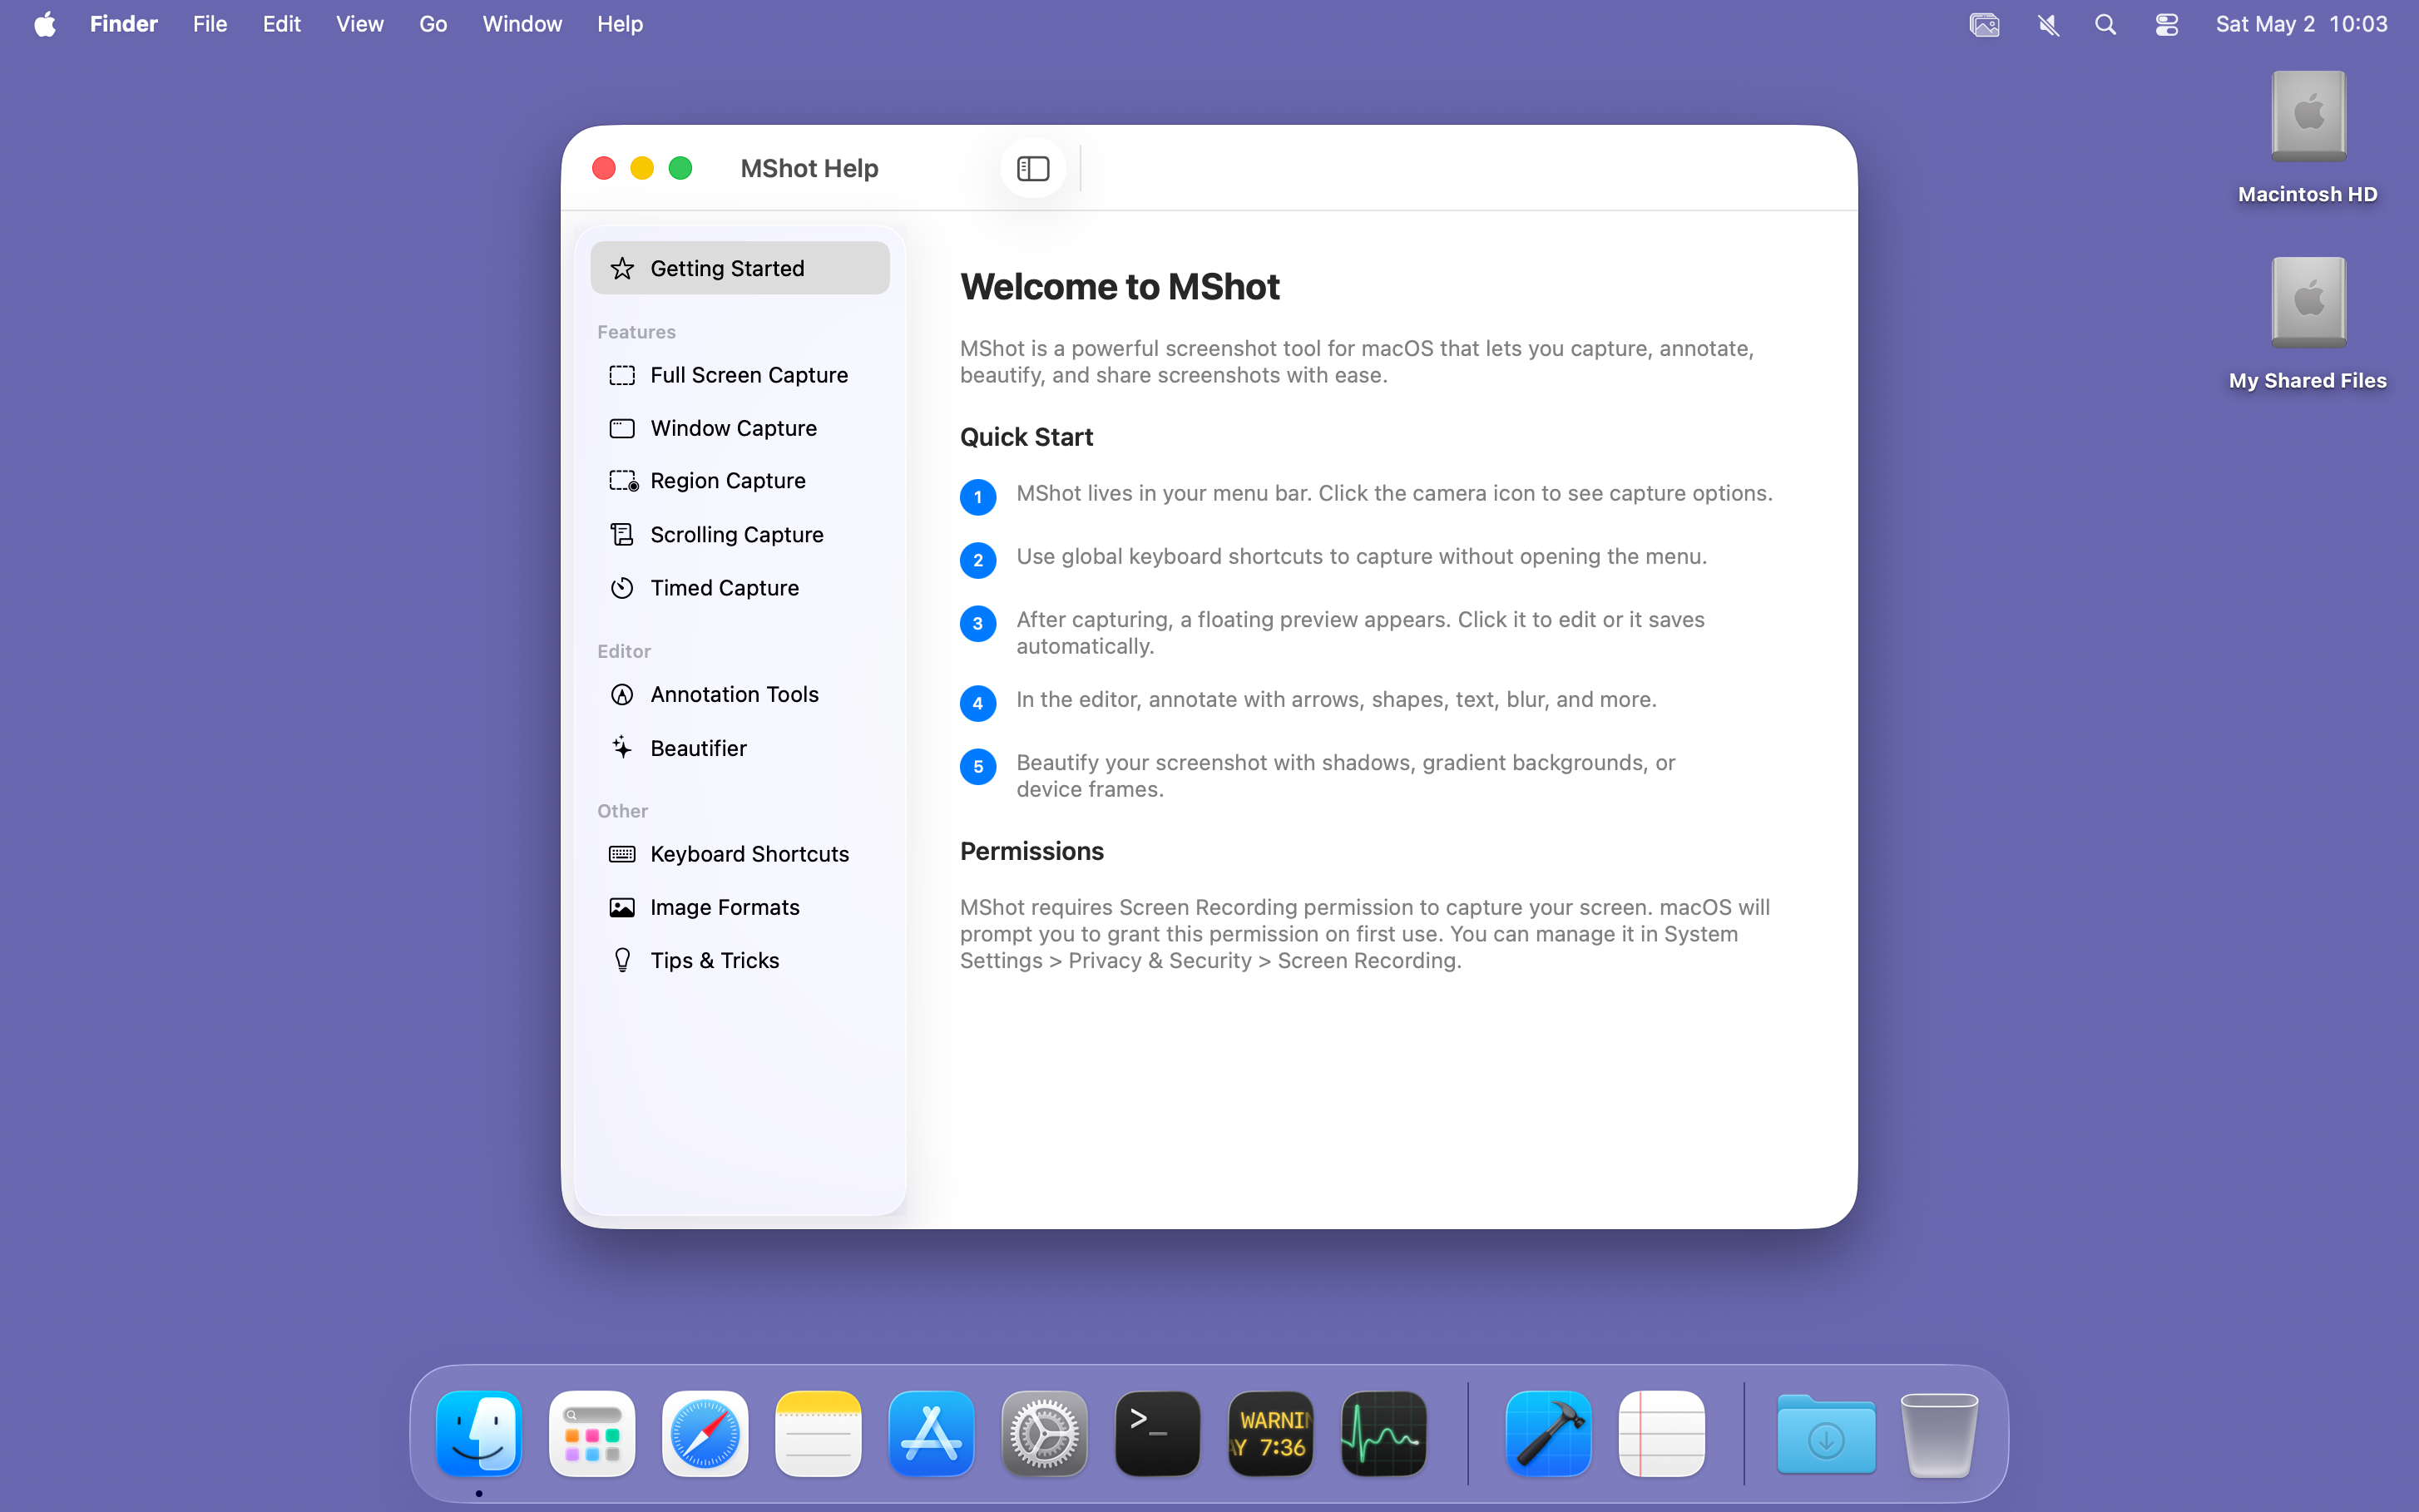The height and width of the screenshot is (1512, 2419).
Task: Open the Getting Started help page
Action: 740,268
